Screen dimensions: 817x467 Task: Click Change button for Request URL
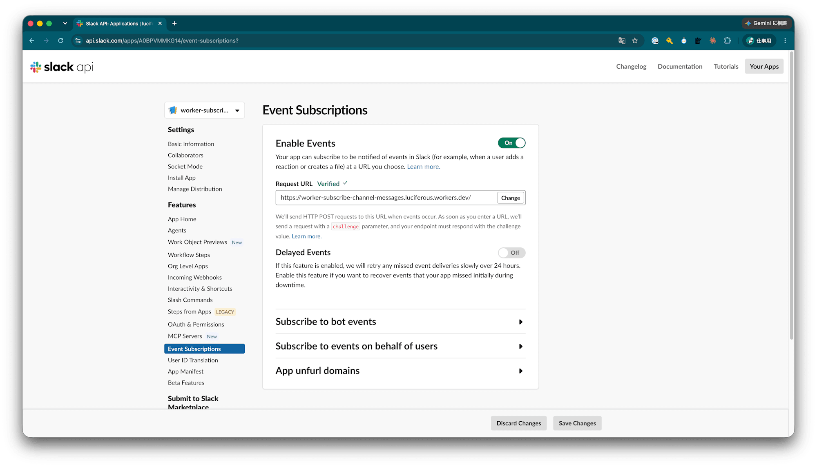(511, 198)
